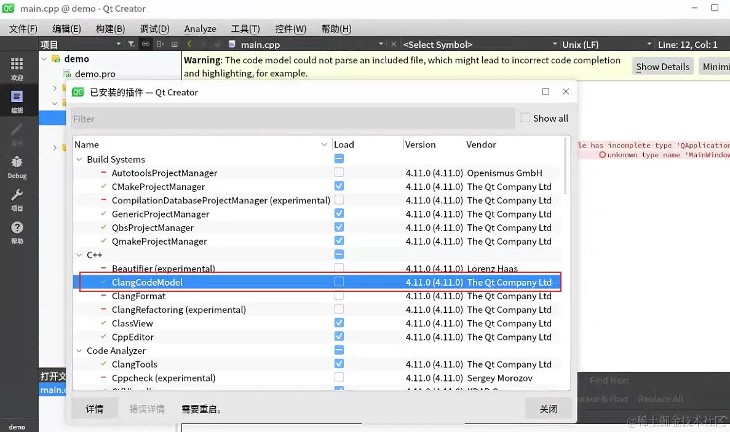This screenshot has width=730, height=432.
Task: Open the main.cpp open documents dropdown
Action: pyautogui.click(x=381, y=44)
